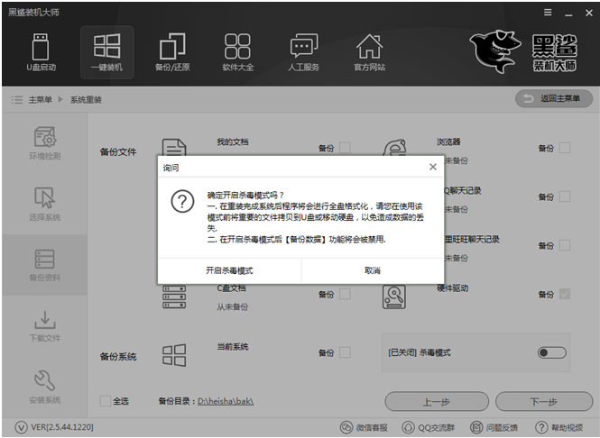
Task: Check the 全选 checkbox
Action: [106, 400]
